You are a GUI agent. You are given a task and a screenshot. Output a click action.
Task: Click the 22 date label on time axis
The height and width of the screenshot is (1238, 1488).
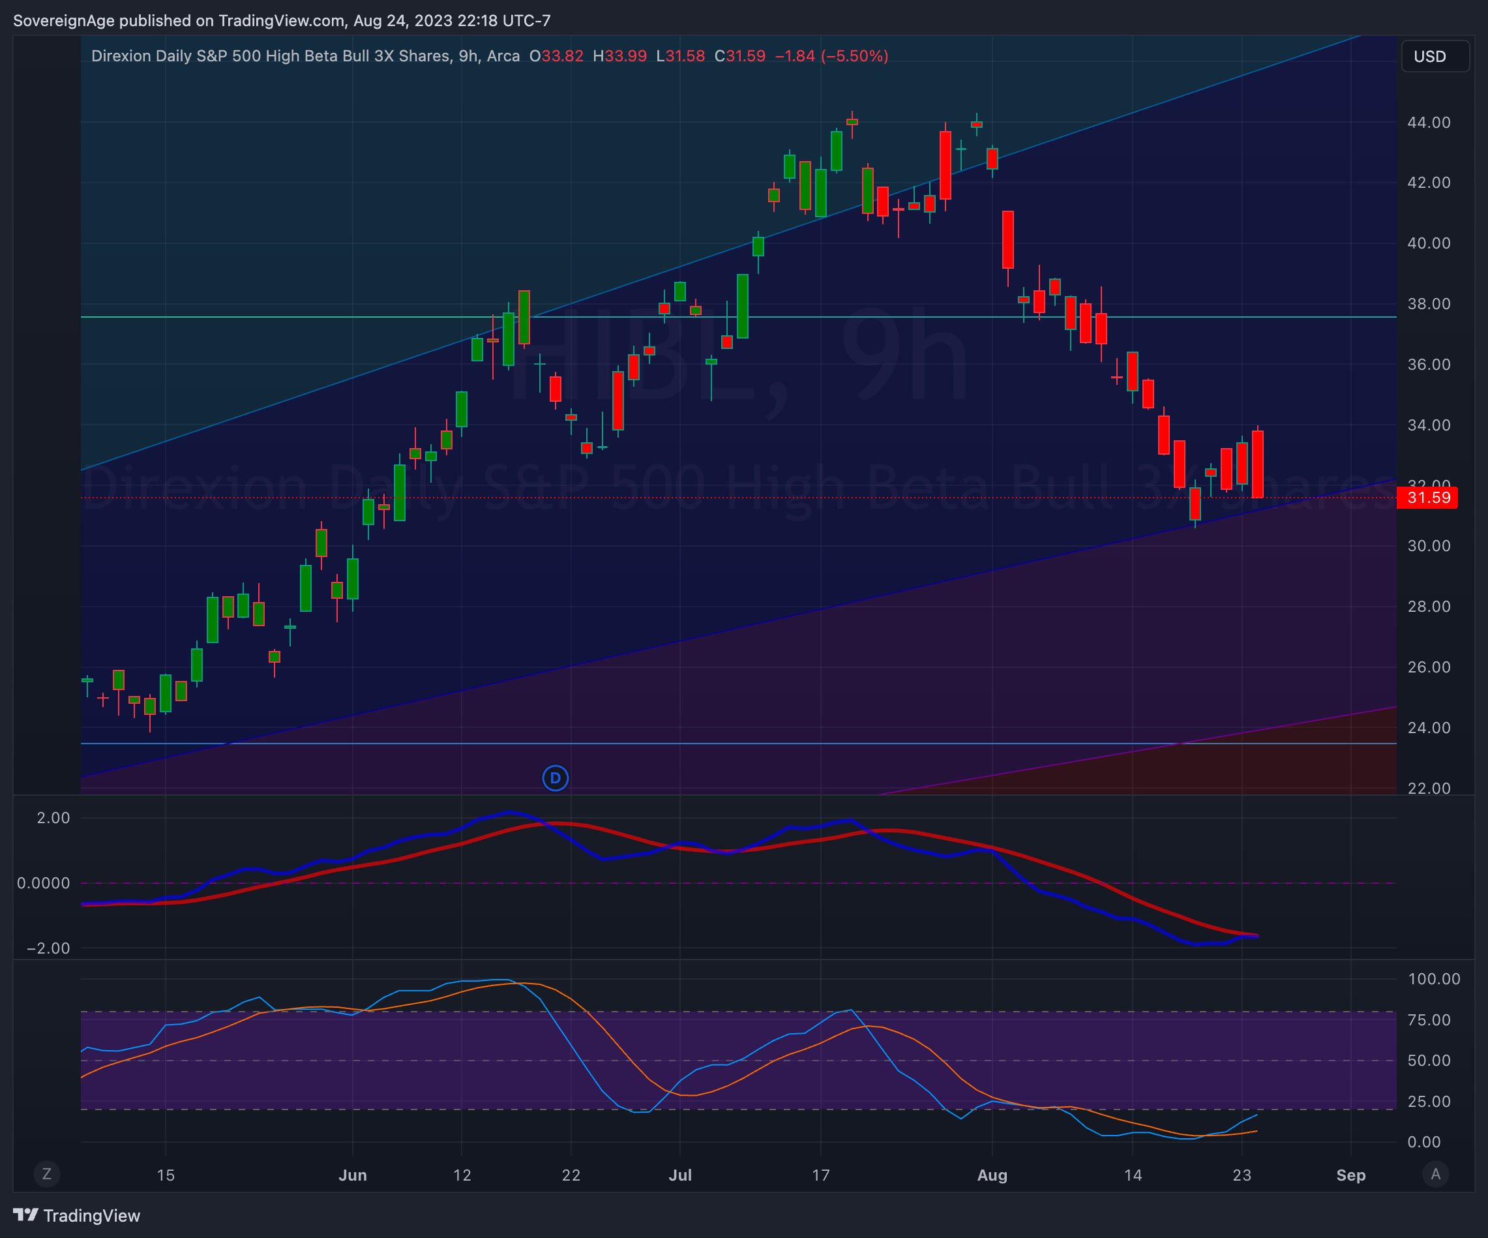(x=571, y=1175)
